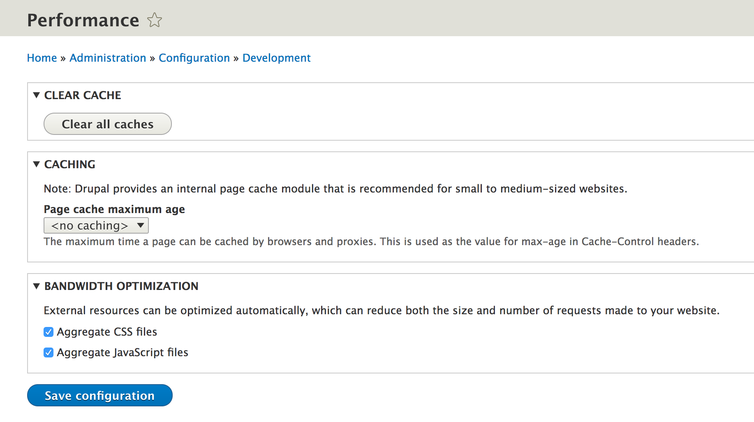Click the Aggregate JavaScript files label text
754x422 pixels.
123,352
